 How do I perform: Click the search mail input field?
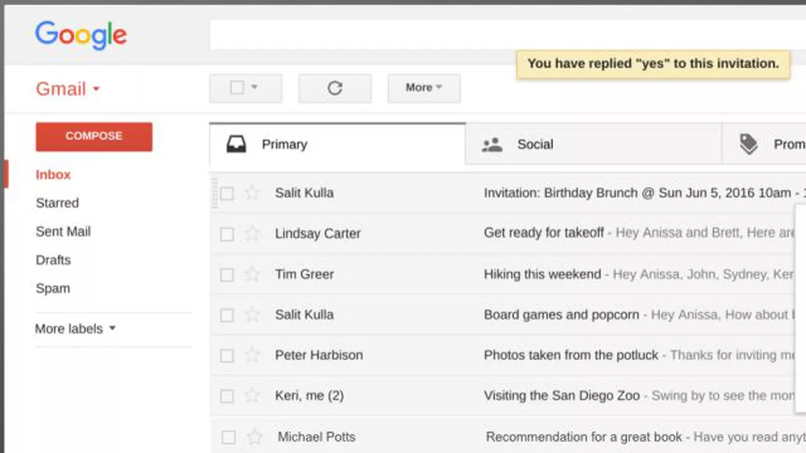pos(499,35)
